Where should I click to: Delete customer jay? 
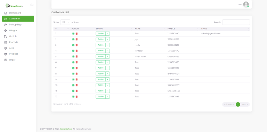[76, 39]
